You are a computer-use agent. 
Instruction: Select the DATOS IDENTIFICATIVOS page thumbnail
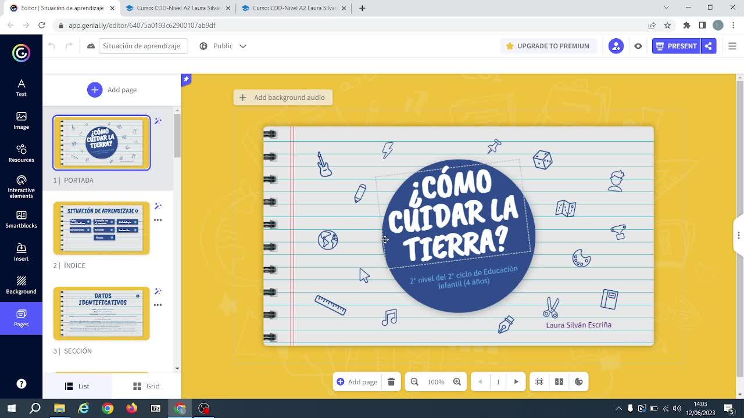click(x=102, y=313)
